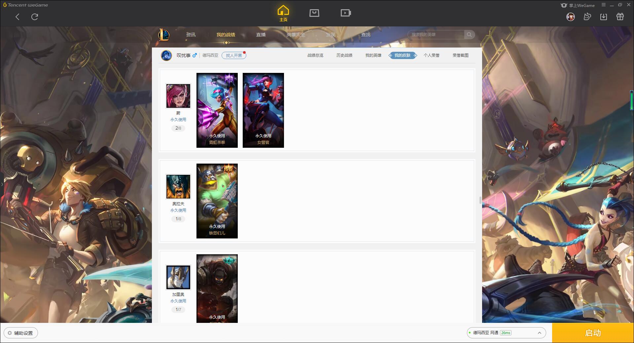
Task: Open 我的英雄 sub-tab
Action: pos(373,55)
